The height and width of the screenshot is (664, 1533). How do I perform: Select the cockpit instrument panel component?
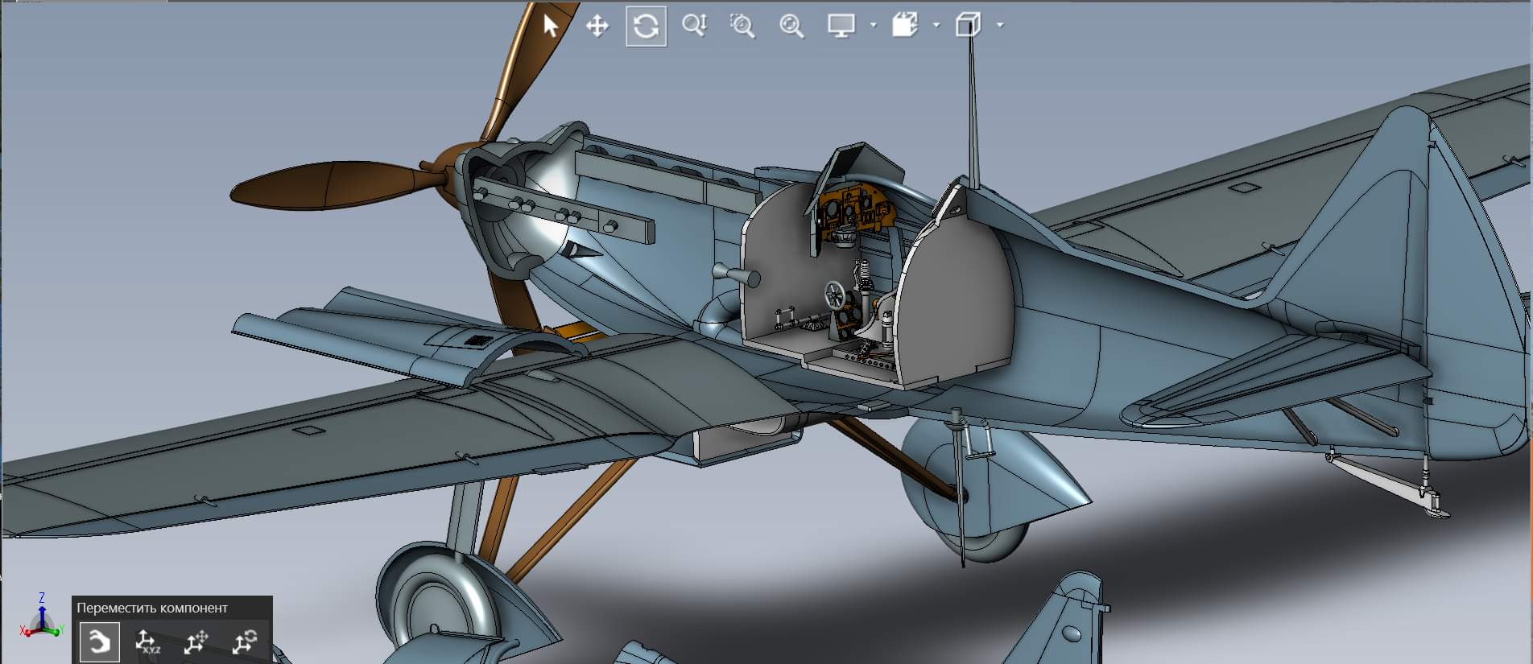pos(855,211)
